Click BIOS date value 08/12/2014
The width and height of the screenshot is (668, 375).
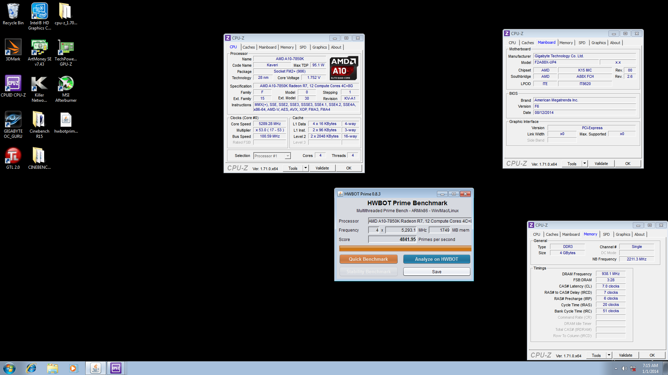(584, 112)
